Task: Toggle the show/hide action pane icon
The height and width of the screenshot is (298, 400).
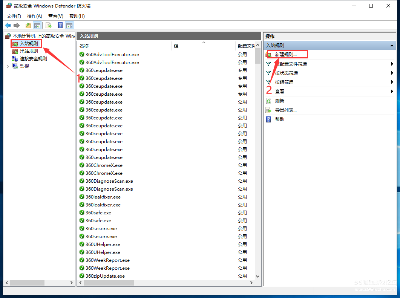Action: point(69,26)
